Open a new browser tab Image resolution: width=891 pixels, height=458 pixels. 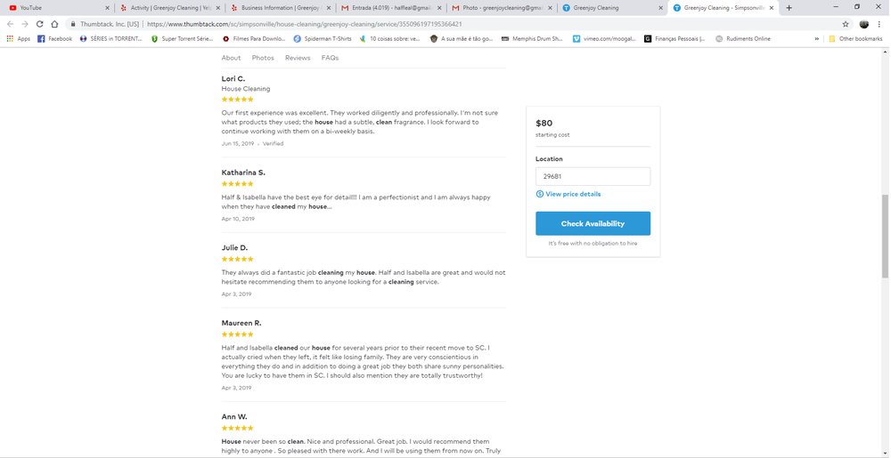point(789,7)
